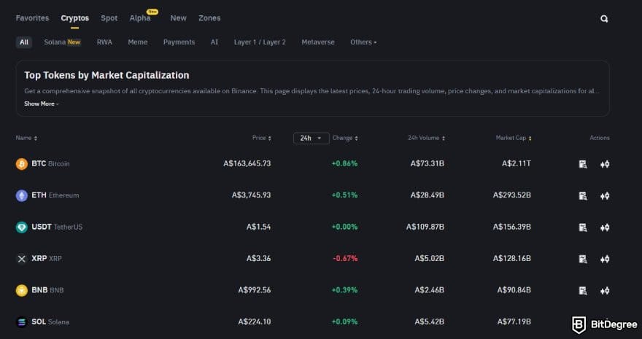Click the ETH trade candlestick icon
Screen dimensions: 642x339
point(605,196)
